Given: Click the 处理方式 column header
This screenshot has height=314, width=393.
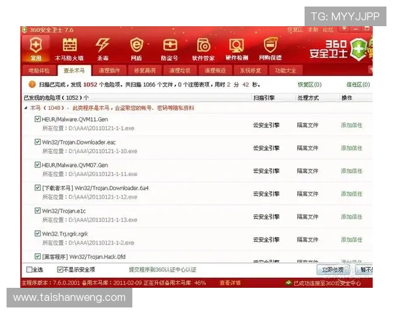Looking at the screenshot, I should [308, 98].
